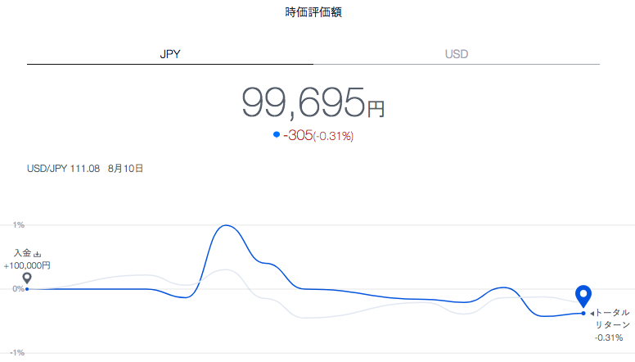Select the chart's end point dot
Viewport: 635px width, 362px height.
pos(583,314)
